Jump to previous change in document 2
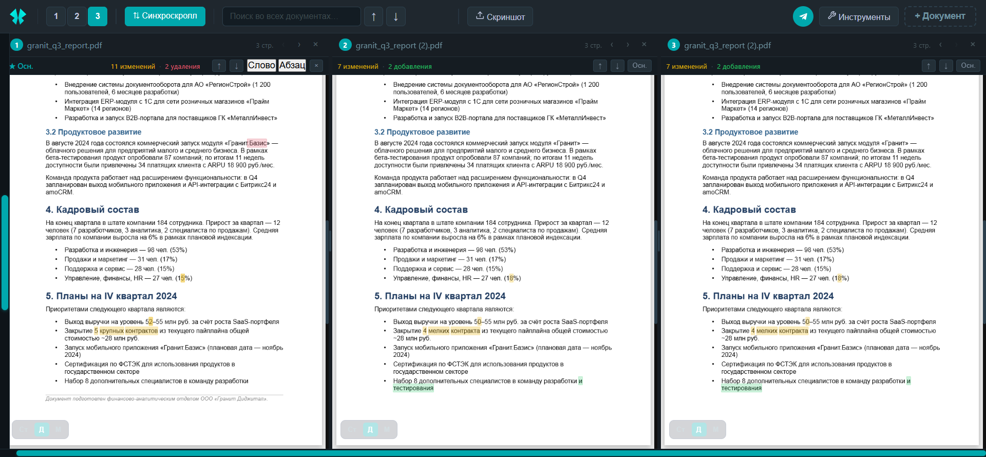This screenshot has width=986, height=457. (600, 66)
